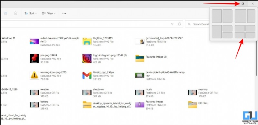This screenshot has height=125, width=258.
Task: Click the Refresh icon beside address bar
Action: (x=179, y=24)
